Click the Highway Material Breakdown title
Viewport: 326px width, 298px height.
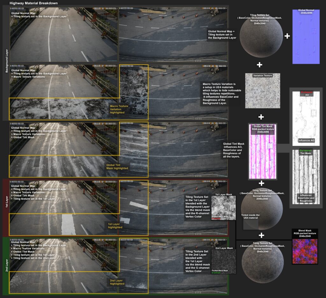click(34, 3)
